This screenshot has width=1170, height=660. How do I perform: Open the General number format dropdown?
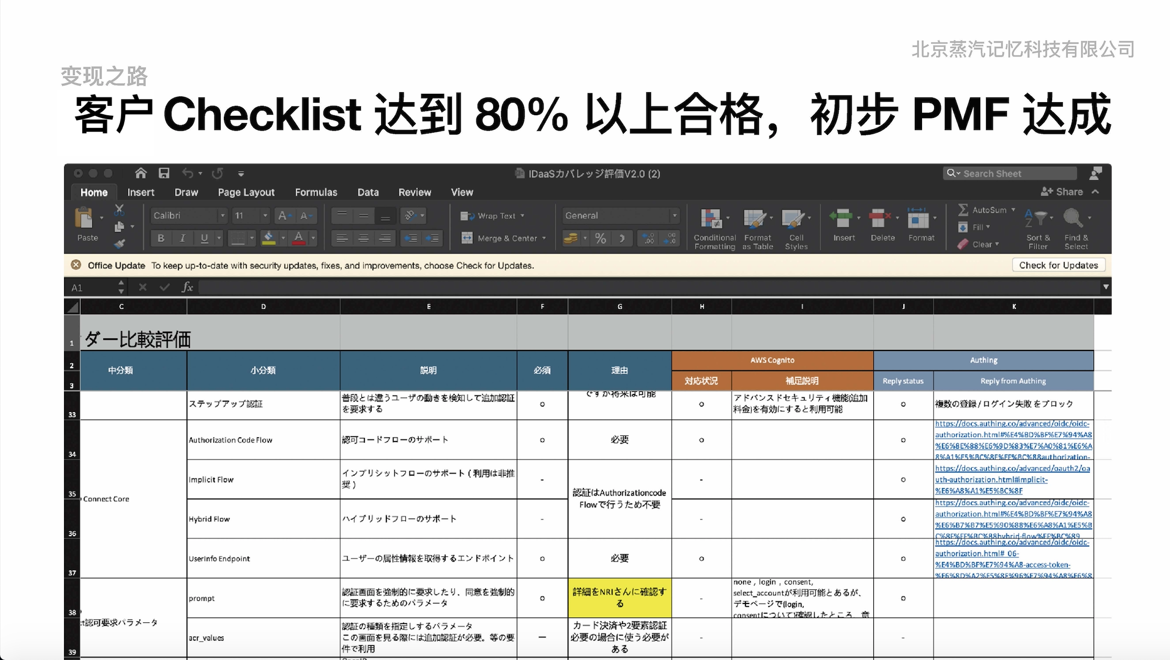point(674,215)
